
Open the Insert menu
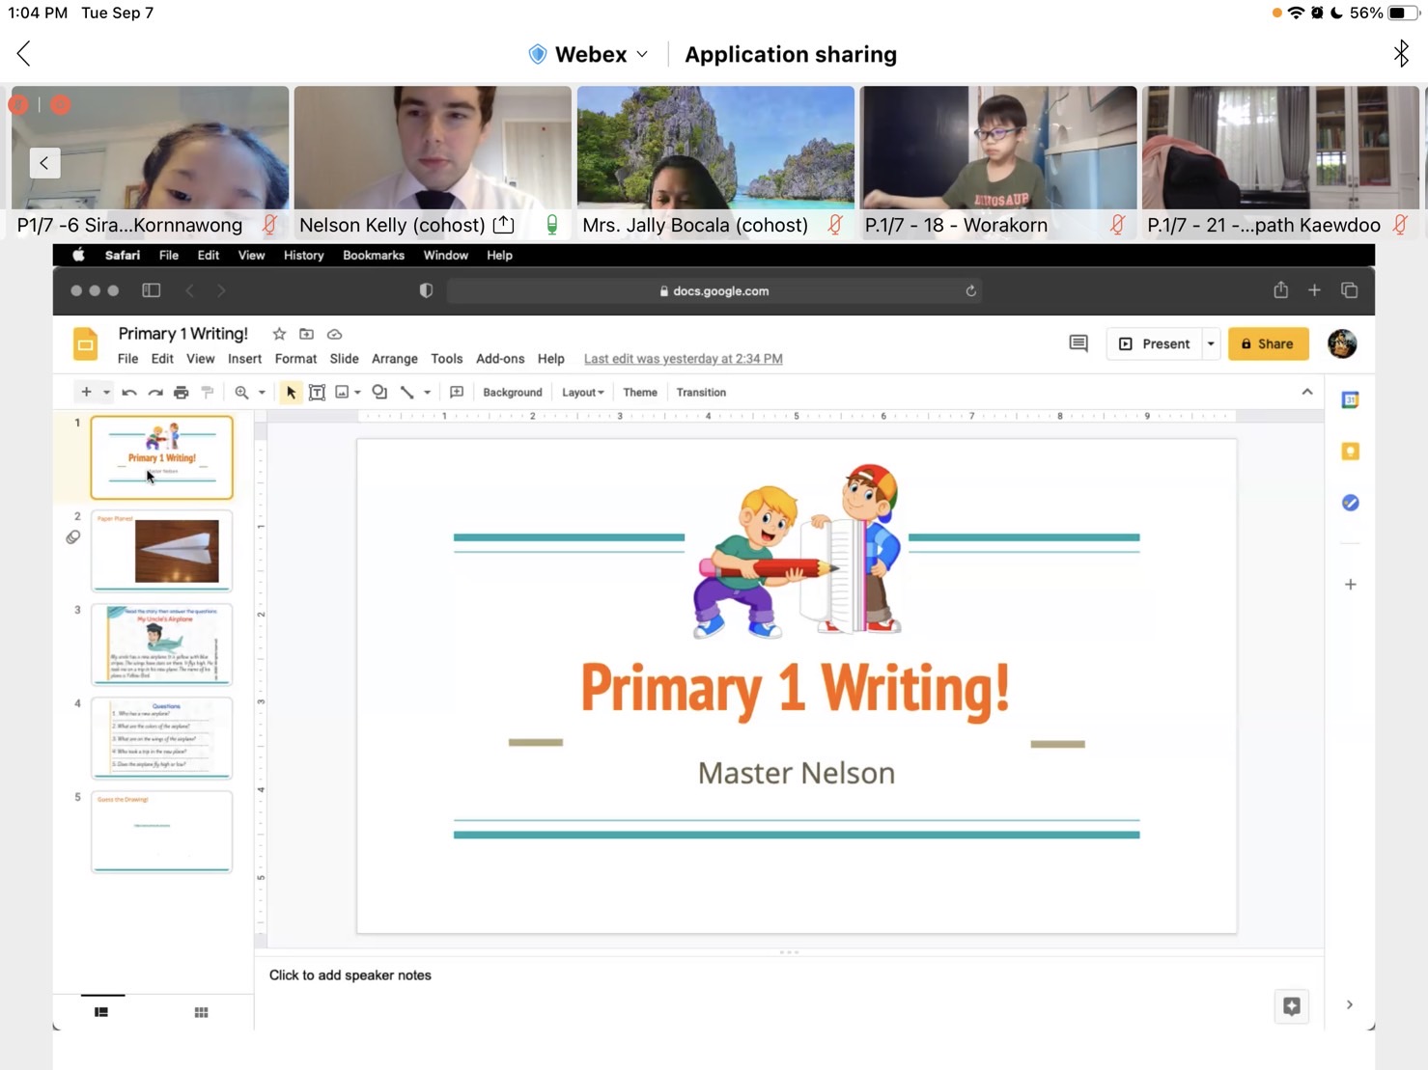coord(244,359)
